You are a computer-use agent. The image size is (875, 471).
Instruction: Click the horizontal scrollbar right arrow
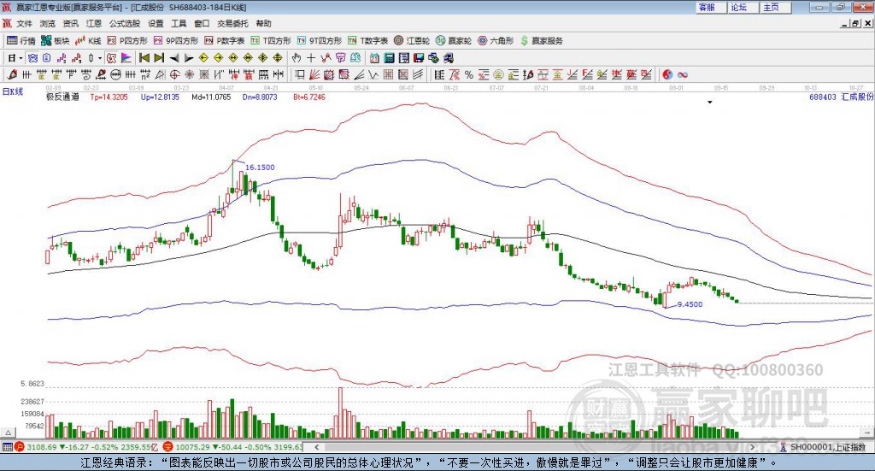[x=752, y=447]
